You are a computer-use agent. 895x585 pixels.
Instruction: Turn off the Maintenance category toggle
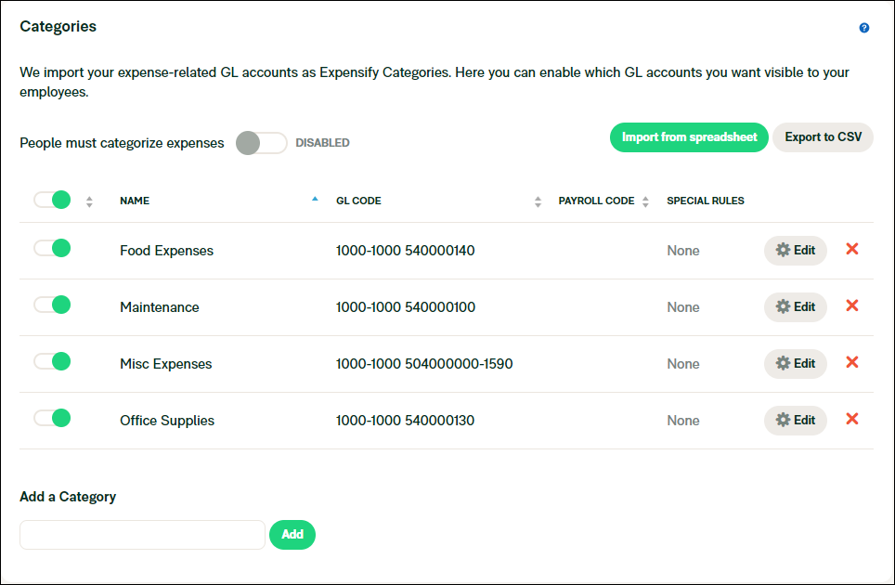(x=52, y=305)
